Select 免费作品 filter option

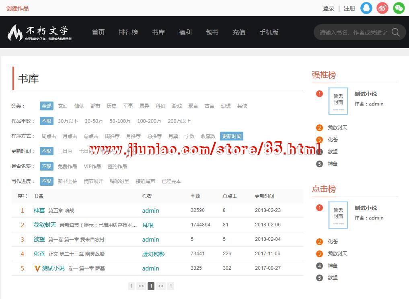click(67, 166)
